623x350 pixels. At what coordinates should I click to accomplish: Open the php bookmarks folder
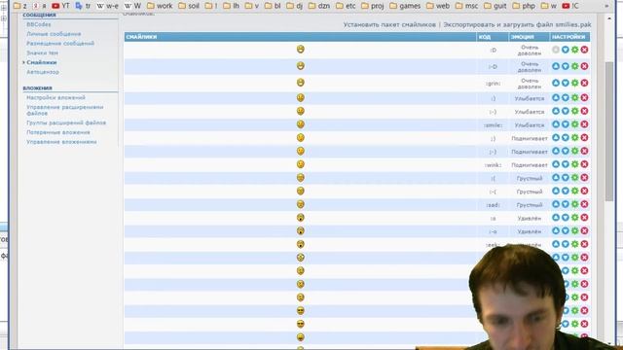[524, 6]
